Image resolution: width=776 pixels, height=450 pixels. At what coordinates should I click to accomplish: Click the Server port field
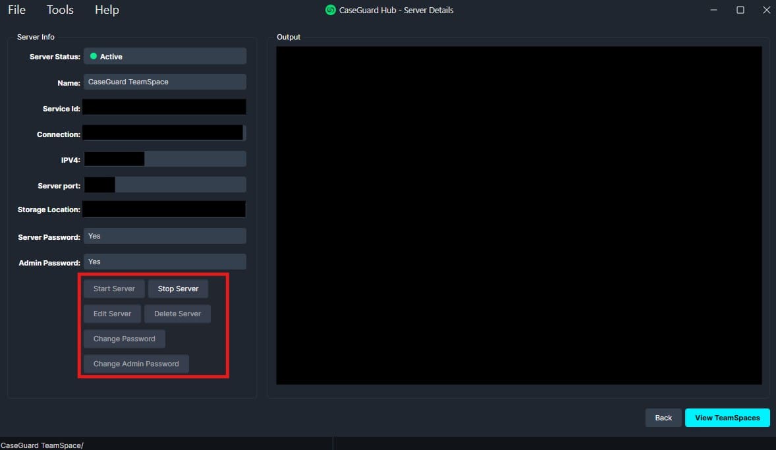pos(180,184)
